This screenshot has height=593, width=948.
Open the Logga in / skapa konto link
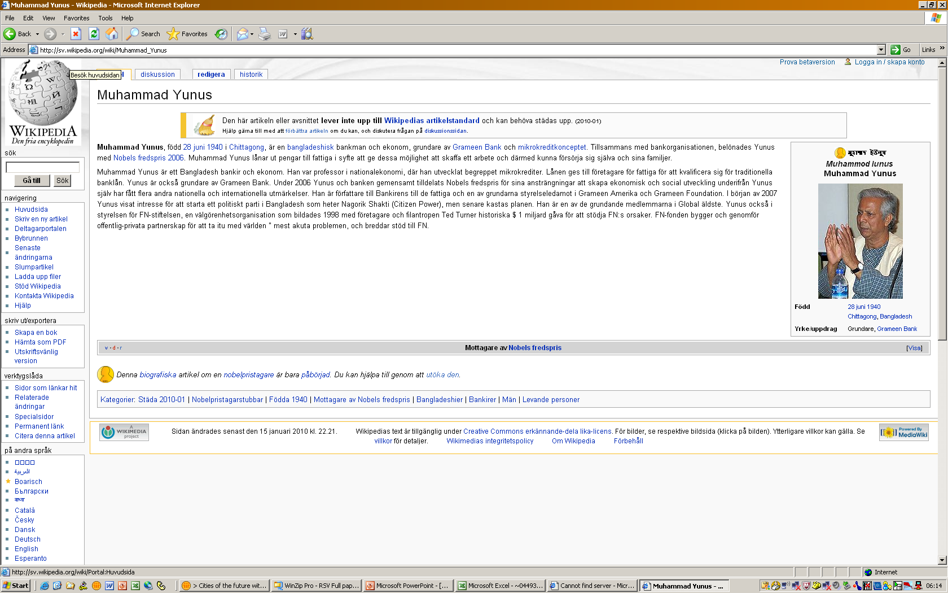[889, 62]
